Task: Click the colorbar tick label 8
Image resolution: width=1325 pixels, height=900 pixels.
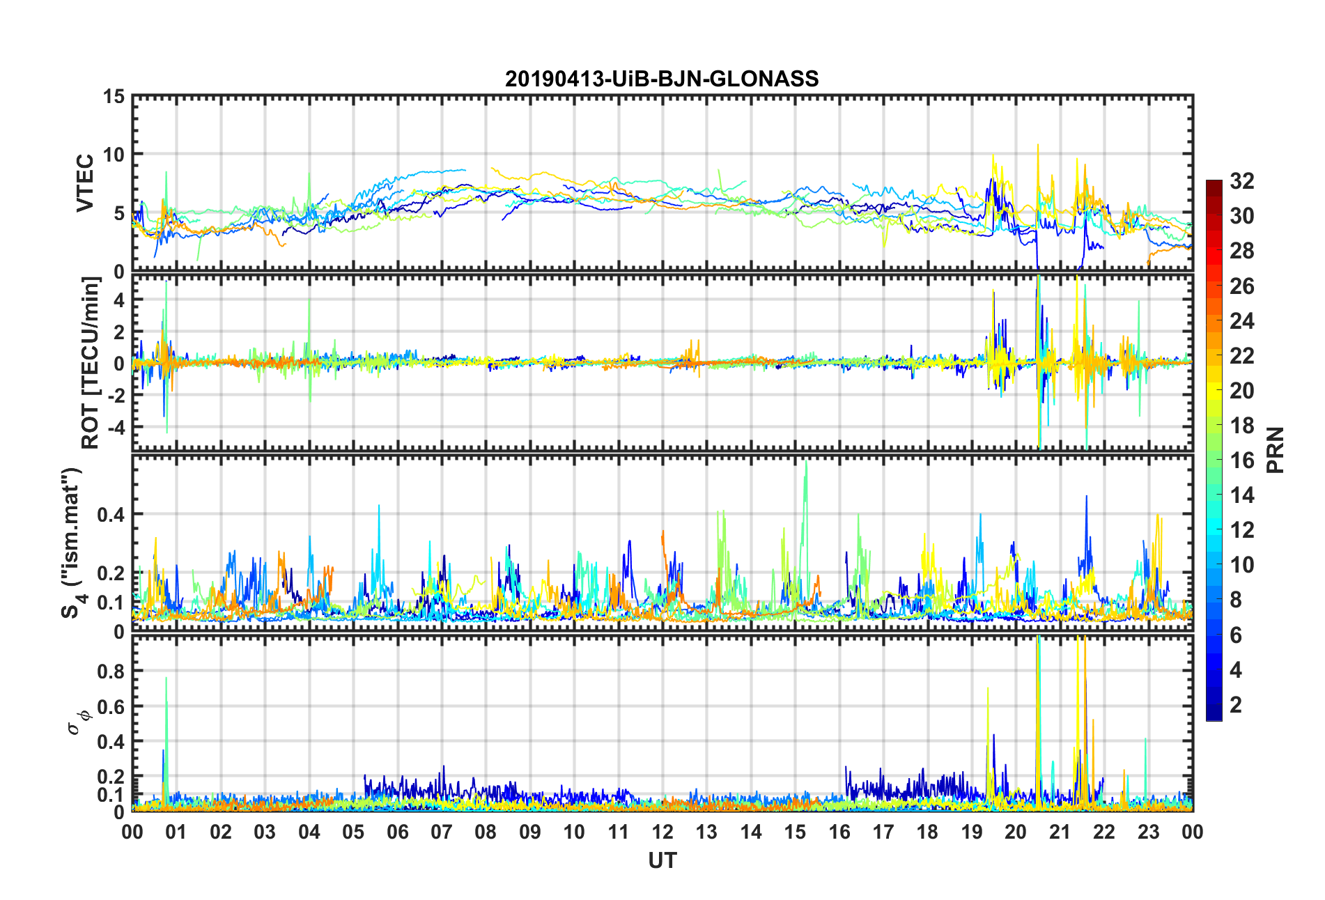Action: [x=1236, y=600]
